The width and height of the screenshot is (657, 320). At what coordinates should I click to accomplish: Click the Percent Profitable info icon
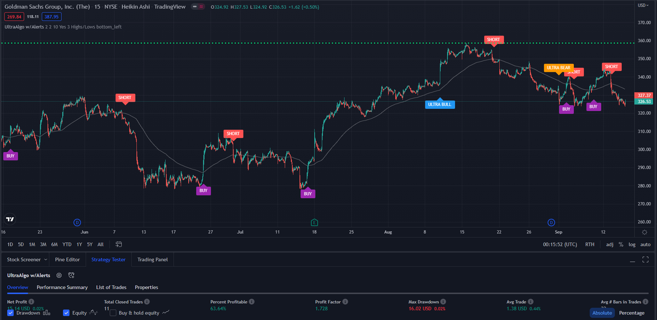(x=252, y=302)
